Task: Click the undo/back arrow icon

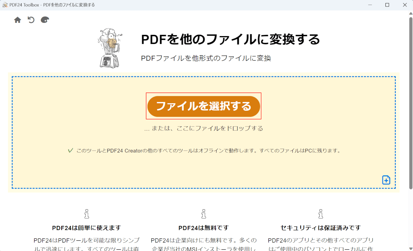Action: click(x=31, y=20)
